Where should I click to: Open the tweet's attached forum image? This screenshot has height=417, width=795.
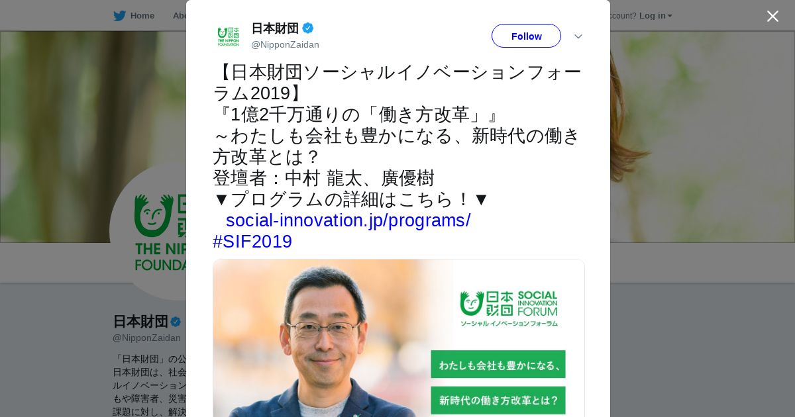(x=398, y=338)
